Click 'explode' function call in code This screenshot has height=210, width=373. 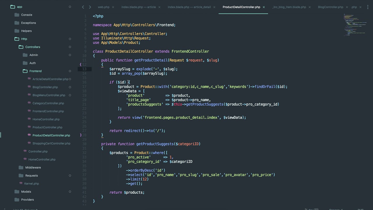point(143,69)
